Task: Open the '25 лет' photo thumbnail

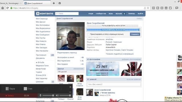Action: tap(103, 69)
